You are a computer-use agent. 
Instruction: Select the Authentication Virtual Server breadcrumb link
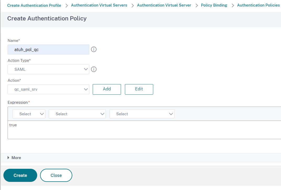tap(164, 5)
